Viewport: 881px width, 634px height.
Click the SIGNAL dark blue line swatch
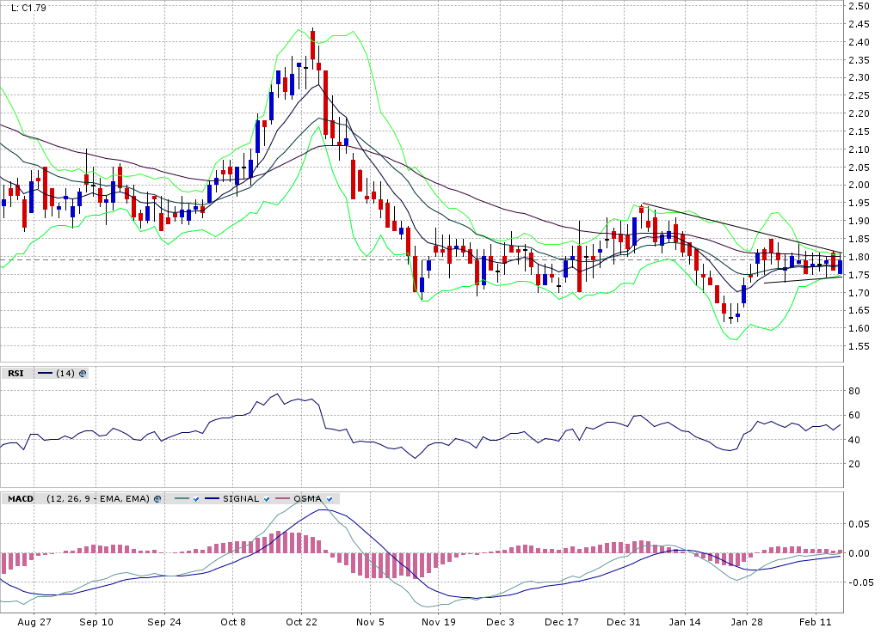click(213, 498)
